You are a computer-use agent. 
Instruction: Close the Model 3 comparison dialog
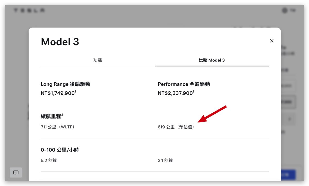point(272,41)
